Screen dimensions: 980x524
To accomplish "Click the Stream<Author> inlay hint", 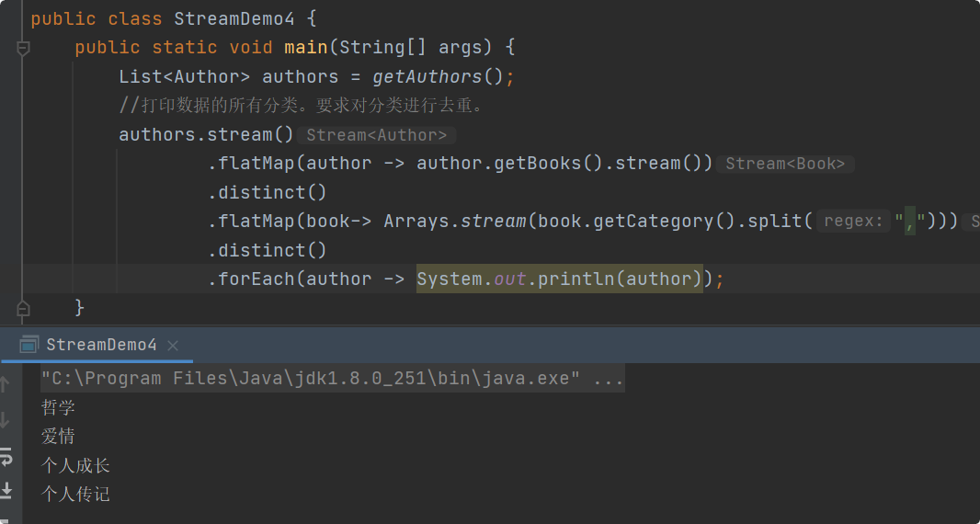I will pyautogui.click(x=377, y=135).
